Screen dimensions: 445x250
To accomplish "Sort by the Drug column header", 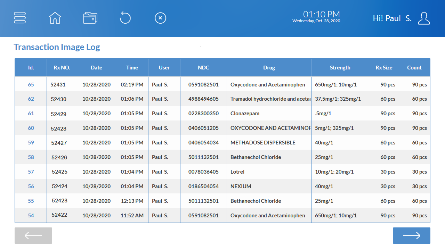I will (269, 68).
